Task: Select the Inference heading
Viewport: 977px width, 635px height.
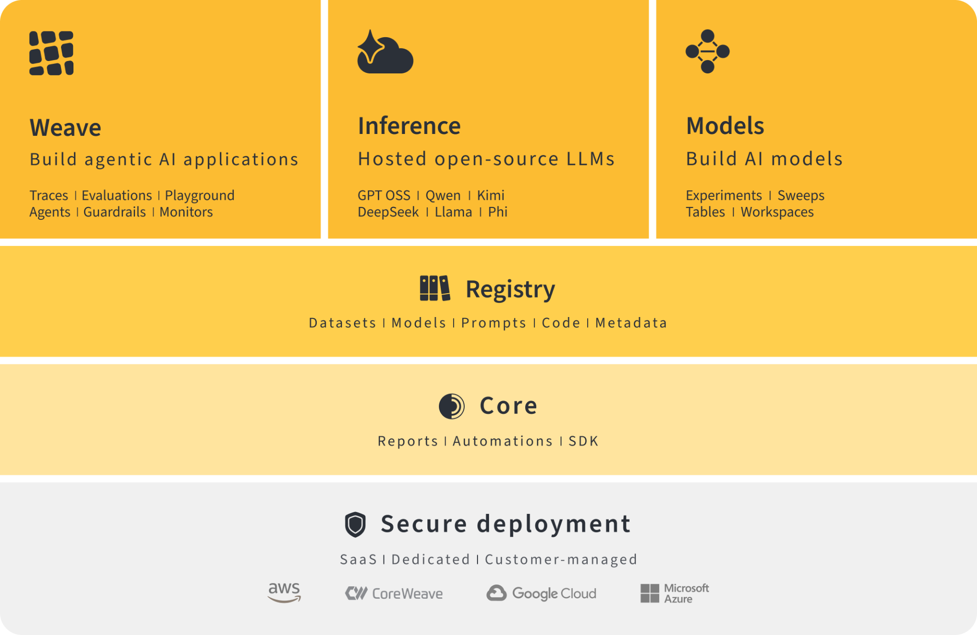Action: click(409, 126)
